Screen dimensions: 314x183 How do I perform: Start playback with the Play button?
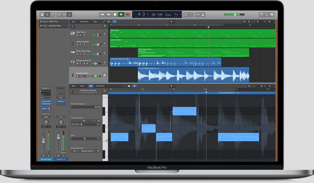coord(121,14)
